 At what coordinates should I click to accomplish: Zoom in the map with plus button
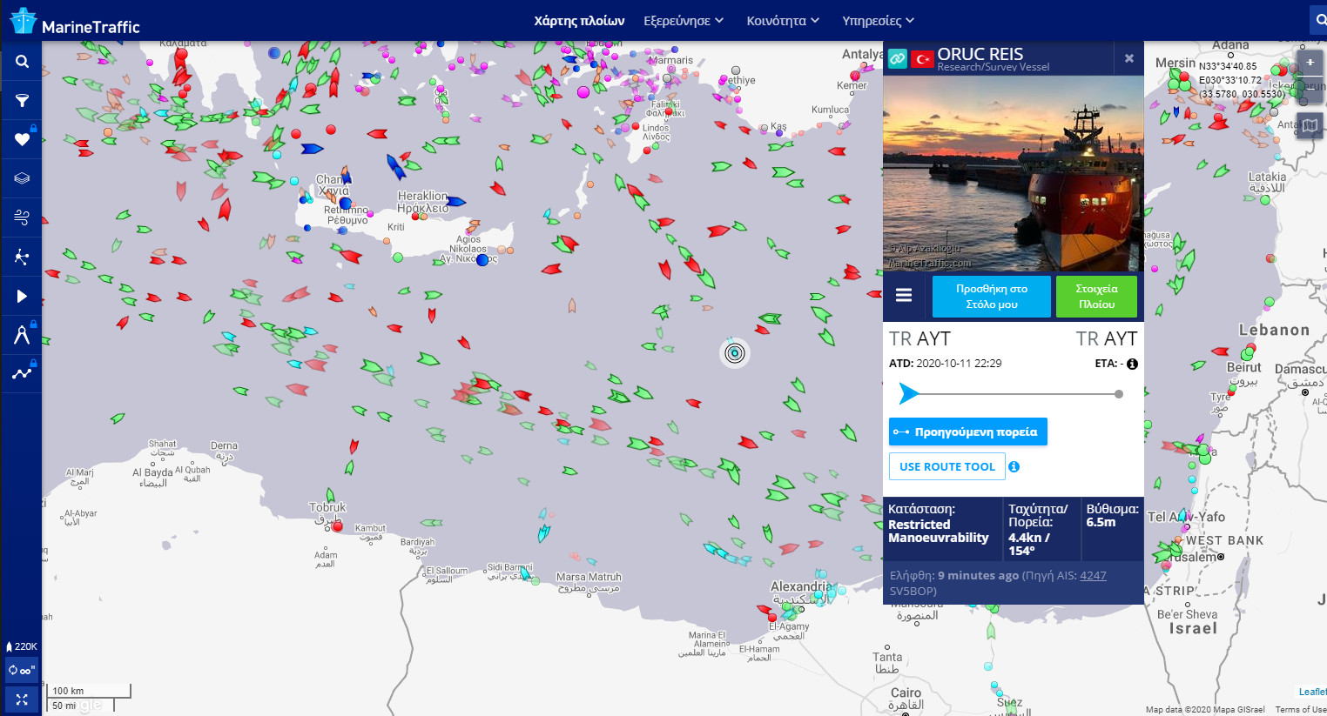point(1310,63)
